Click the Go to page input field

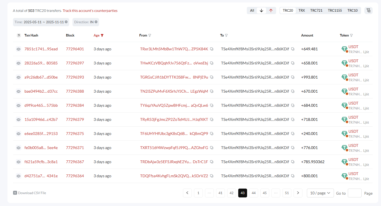354,193
